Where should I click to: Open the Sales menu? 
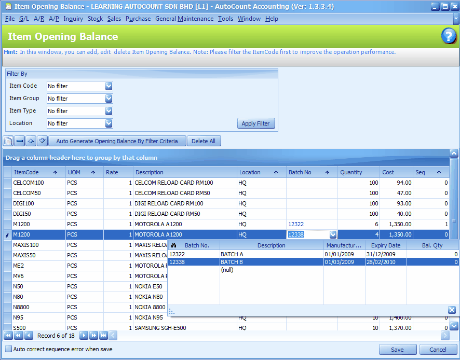coord(114,19)
